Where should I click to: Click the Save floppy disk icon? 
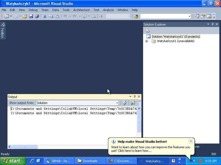click(31, 16)
